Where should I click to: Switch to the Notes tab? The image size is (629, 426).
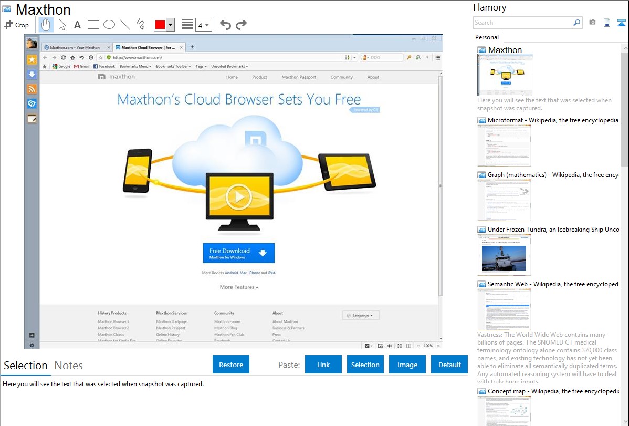[69, 366]
